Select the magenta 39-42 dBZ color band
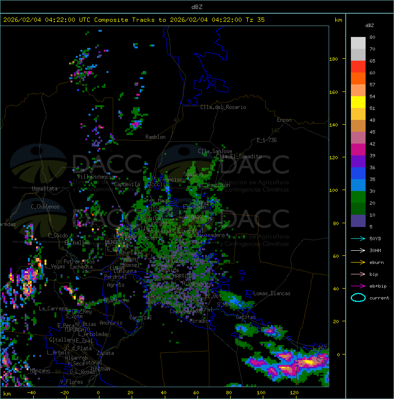 click(x=358, y=150)
